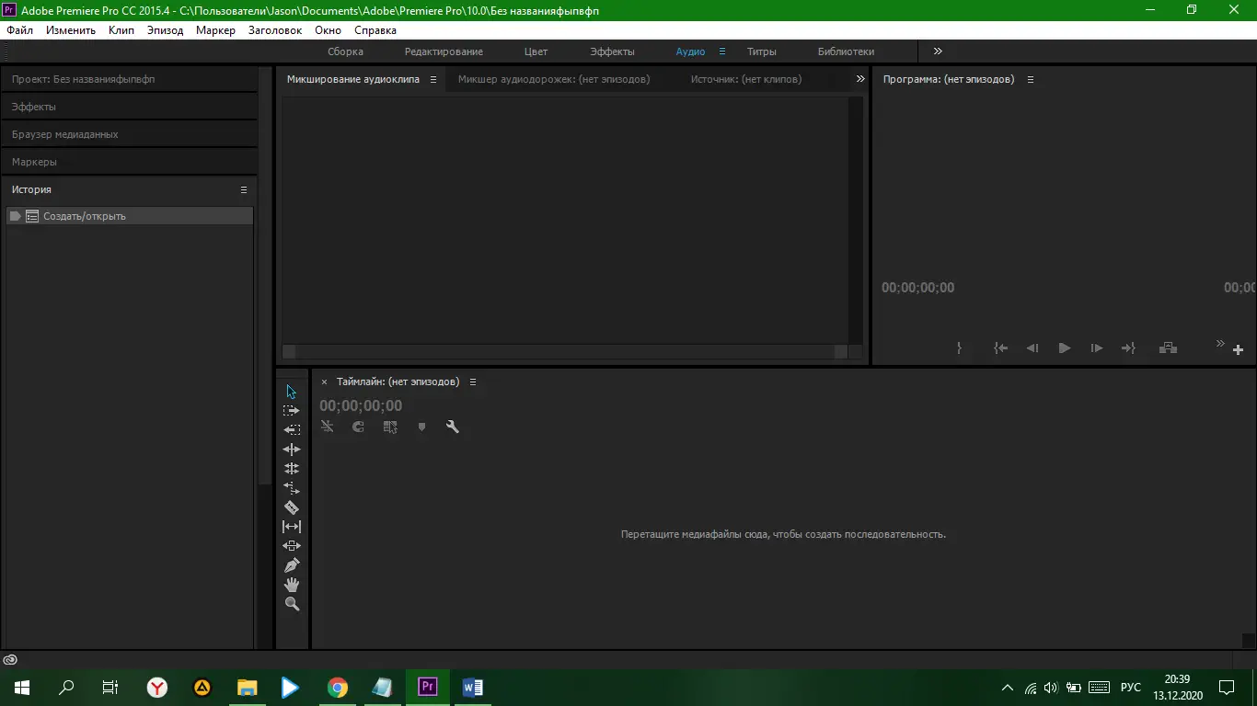Toggle nested sequence insert mode in timeline
This screenshot has width=1257, height=706.
pyautogui.click(x=328, y=427)
